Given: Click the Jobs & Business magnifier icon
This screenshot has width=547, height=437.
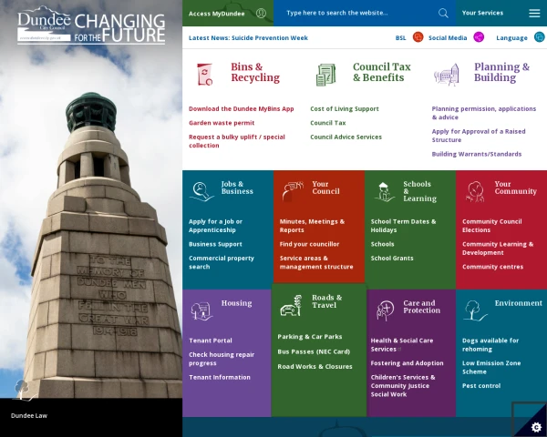Looking at the screenshot, I should point(201,191).
